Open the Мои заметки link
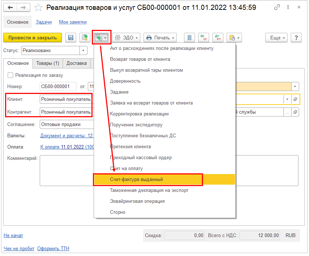 click(x=73, y=22)
